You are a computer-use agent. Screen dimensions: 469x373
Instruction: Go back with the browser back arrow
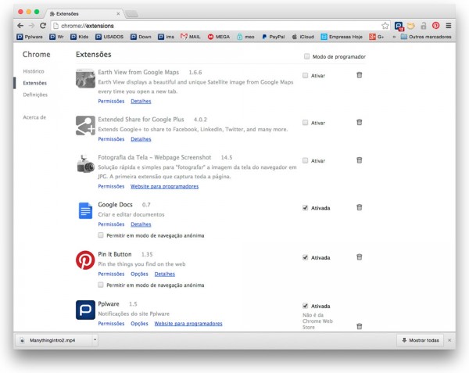20,26
